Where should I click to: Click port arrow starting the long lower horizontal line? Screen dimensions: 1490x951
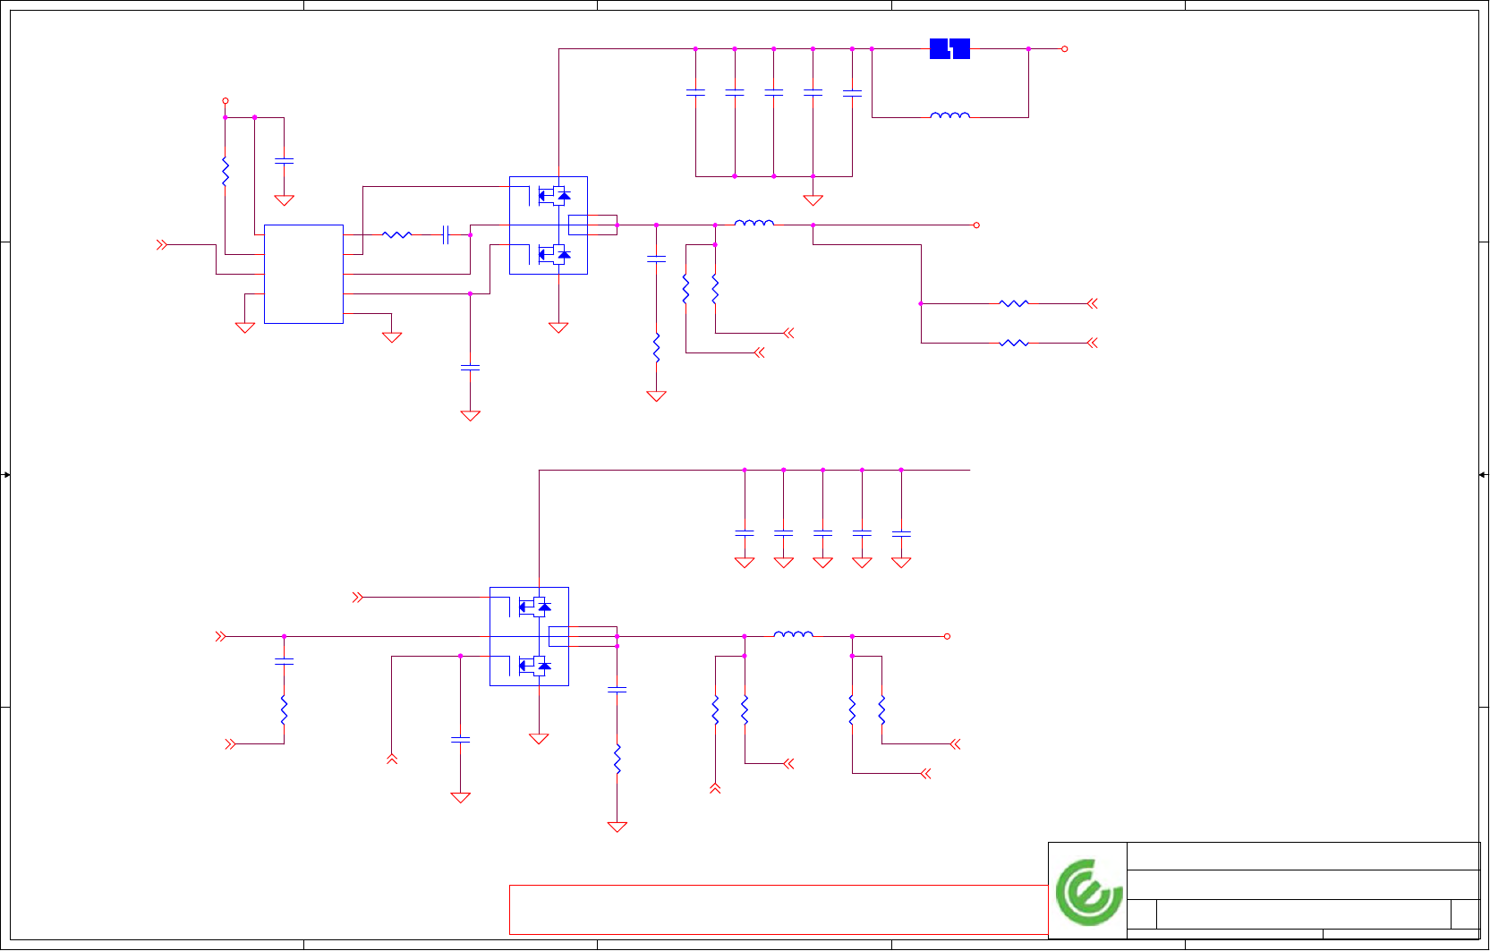click(x=221, y=636)
